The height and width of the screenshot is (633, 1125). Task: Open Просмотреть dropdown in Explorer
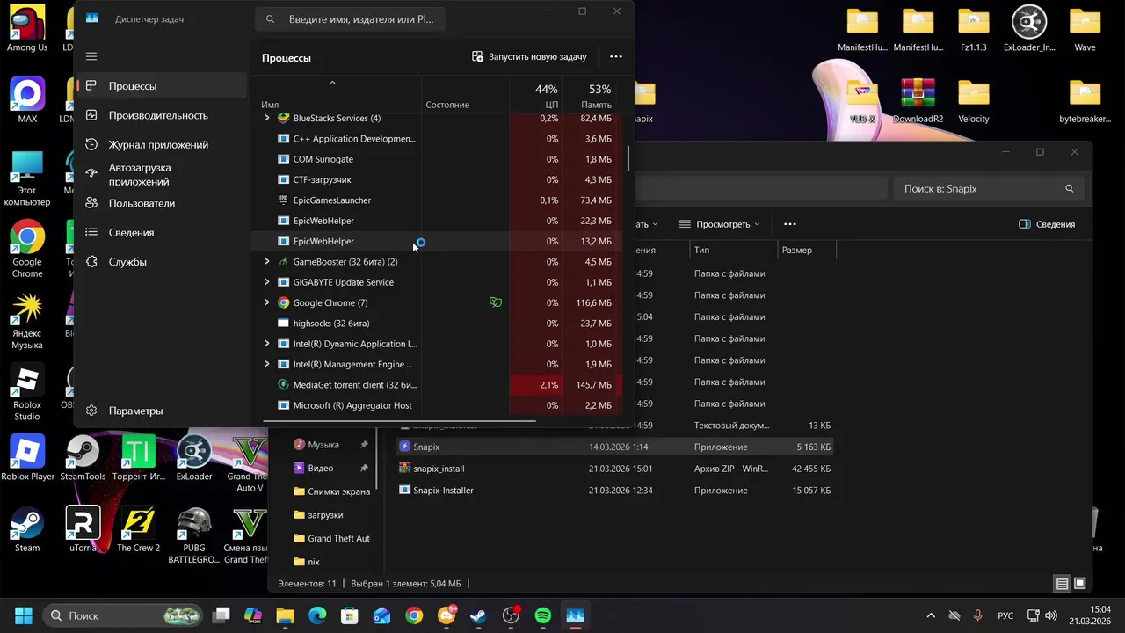coord(720,224)
